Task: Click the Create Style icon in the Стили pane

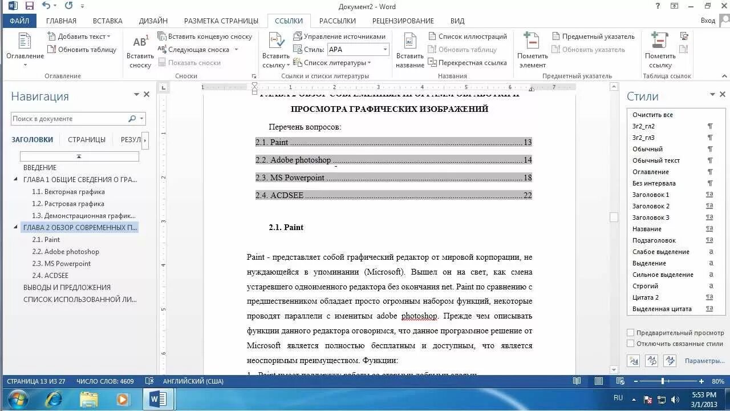Action: 633,361
